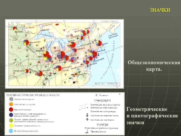181x136 pixels.
Task: Click legend heading ТРАНСПОРТ
Action: 102,100
